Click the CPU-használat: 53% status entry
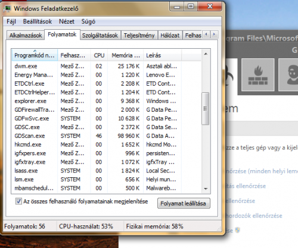Screen dimensions: 298x248 coord(86,227)
